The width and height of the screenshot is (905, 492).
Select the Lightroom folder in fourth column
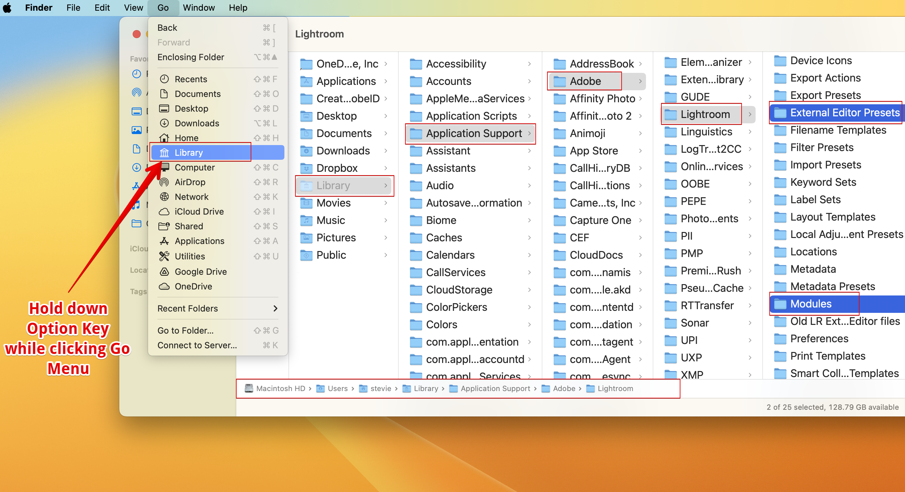(x=708, y=114)
